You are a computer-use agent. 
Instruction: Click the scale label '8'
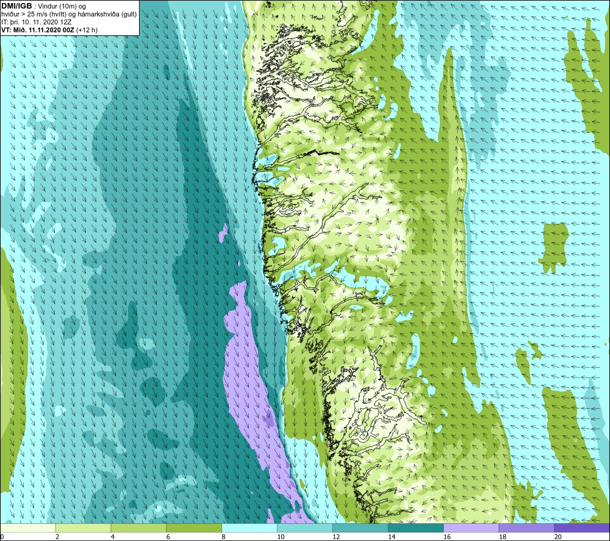224,537
